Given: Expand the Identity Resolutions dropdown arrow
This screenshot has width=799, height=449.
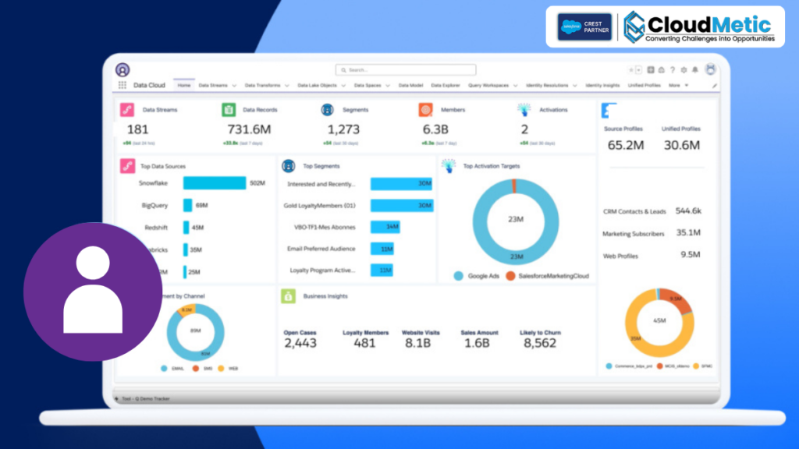Looking at the screenshot, I should point(575,86).
